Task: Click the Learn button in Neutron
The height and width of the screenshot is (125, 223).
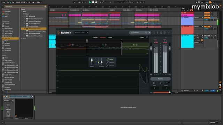Action: [142, 37]
